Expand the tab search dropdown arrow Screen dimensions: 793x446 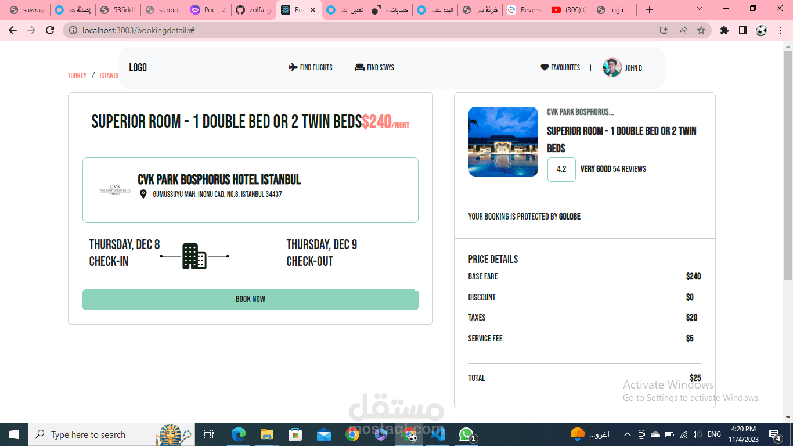700,9
